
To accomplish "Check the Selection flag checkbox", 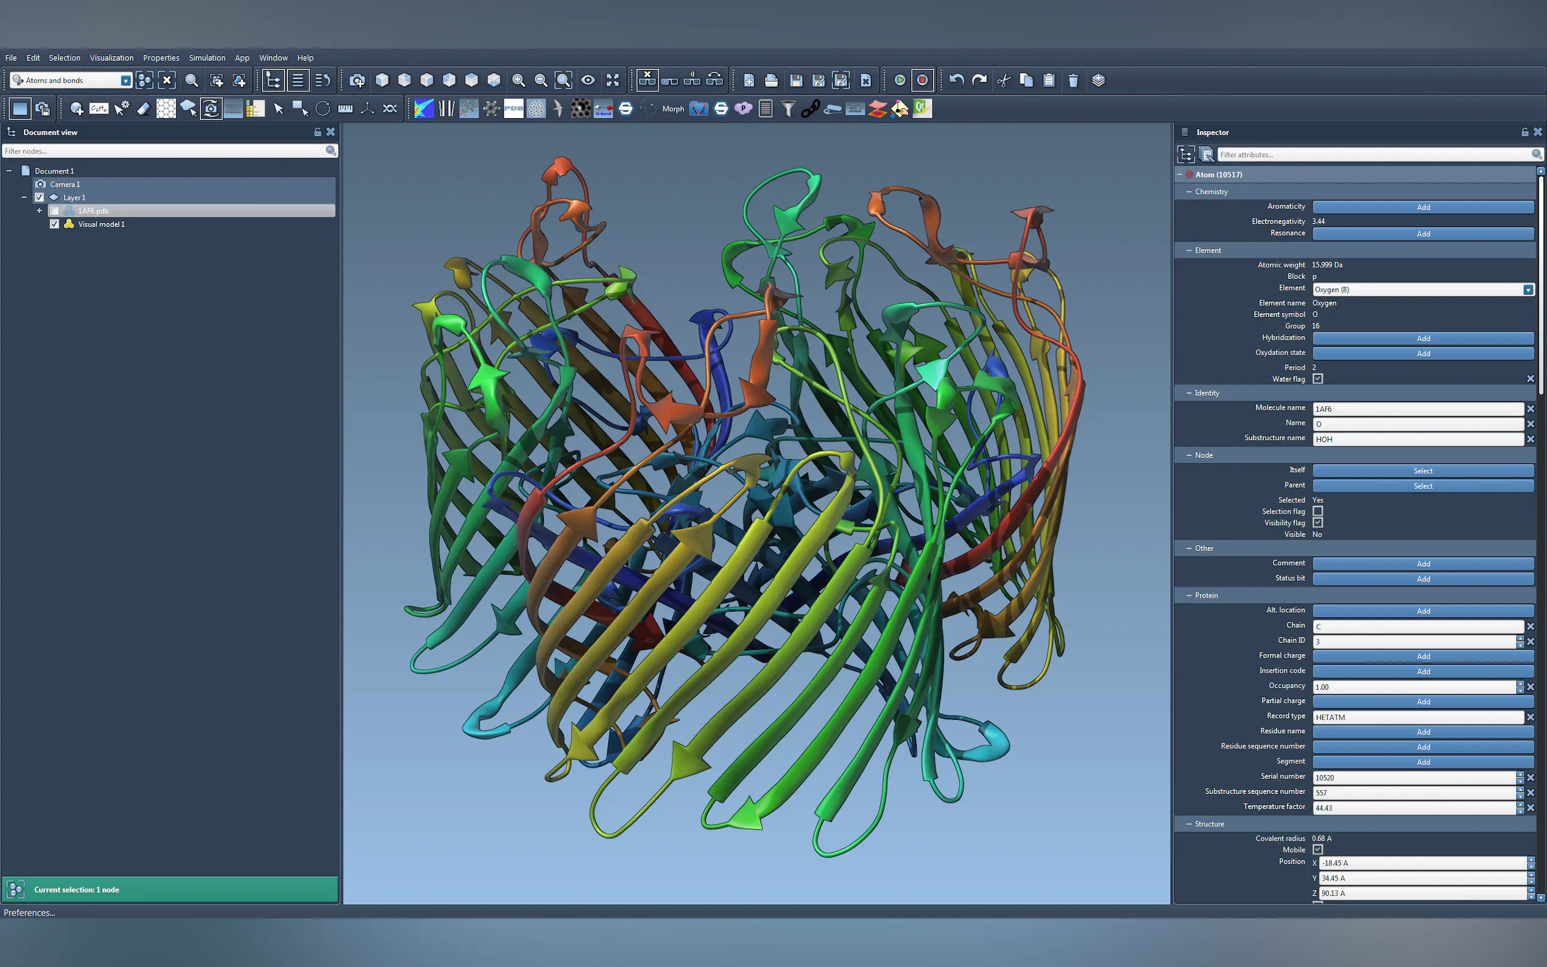I will pos(1317,511).
